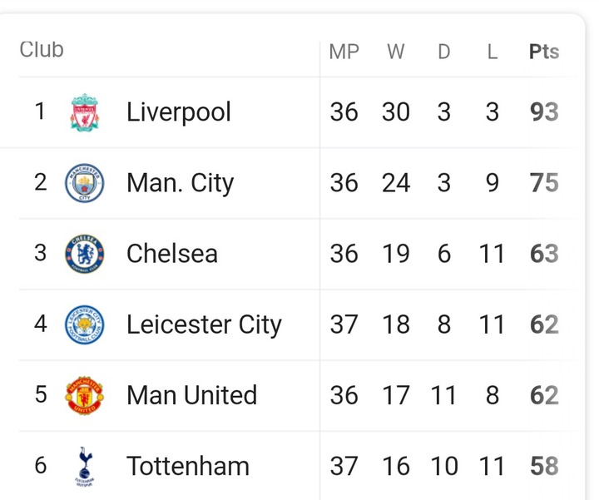
Task: Click Liverpool's 93 points value
Action: tap(544, 112)
